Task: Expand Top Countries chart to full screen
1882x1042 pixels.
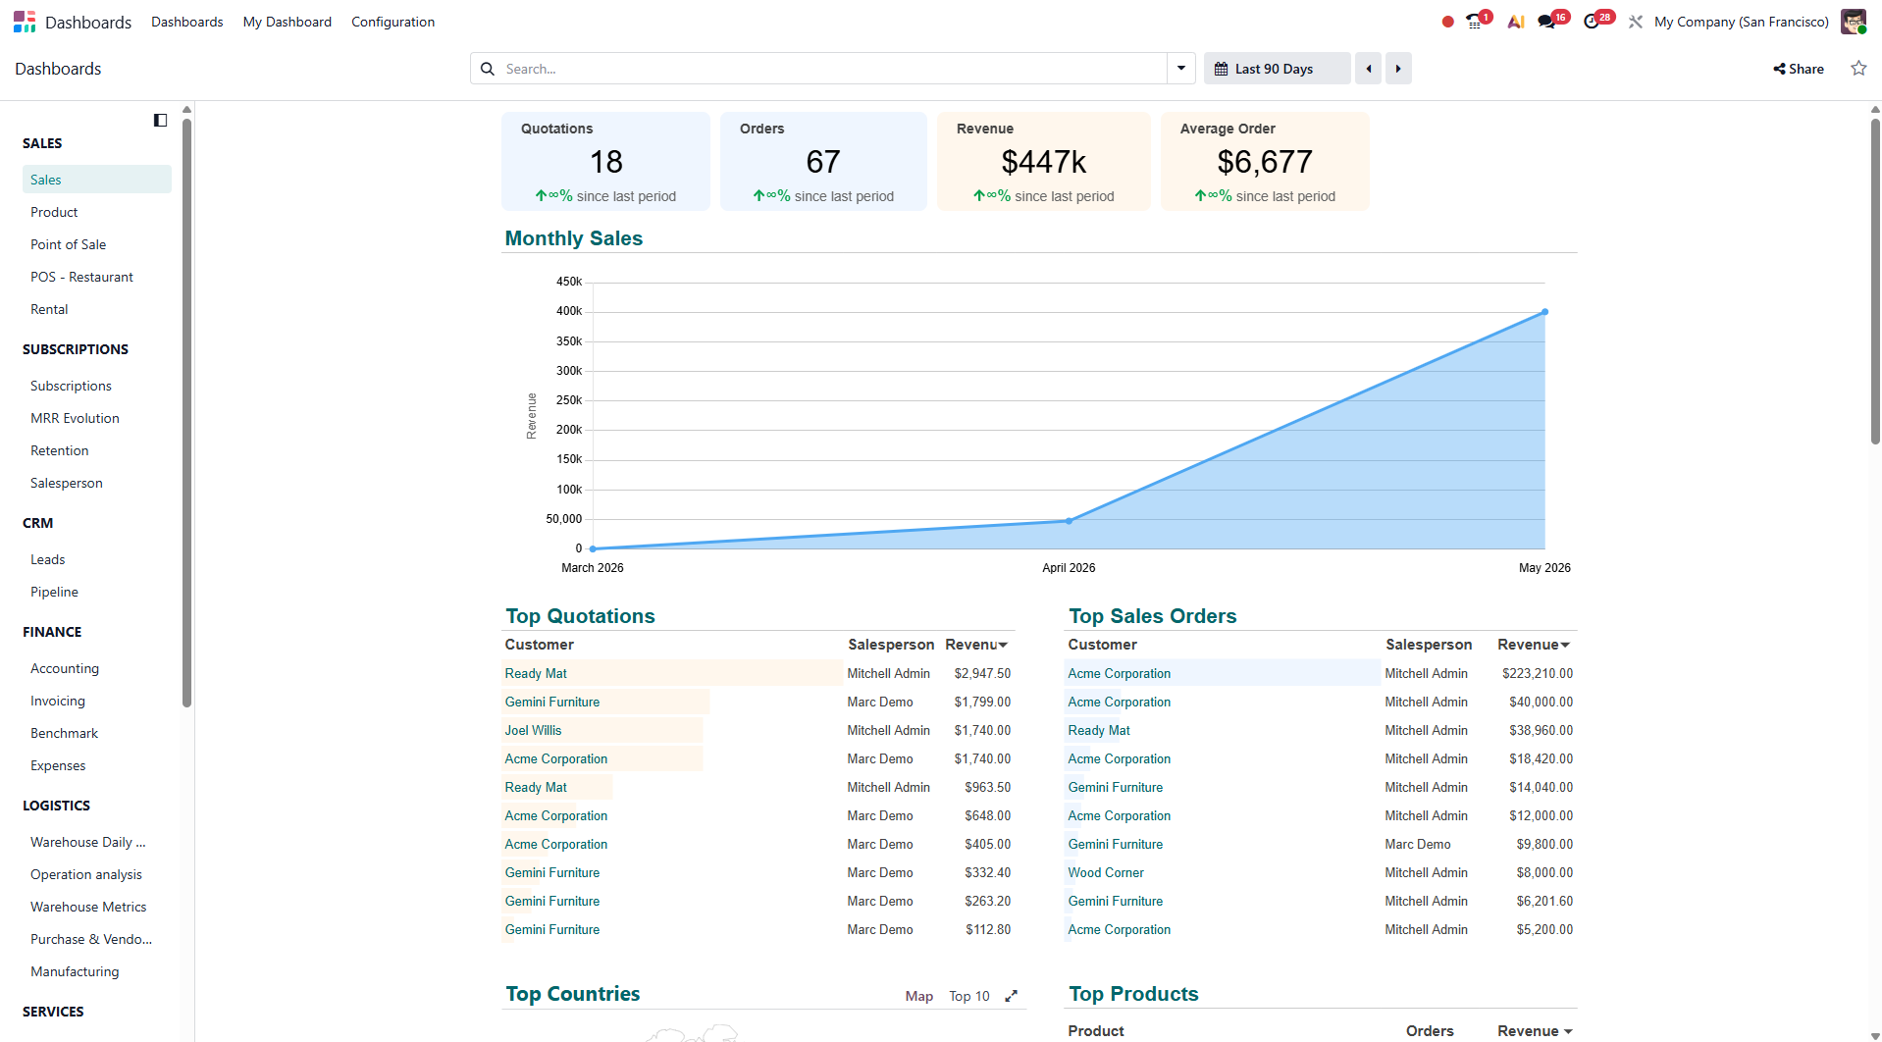Action: [1011, 996]
